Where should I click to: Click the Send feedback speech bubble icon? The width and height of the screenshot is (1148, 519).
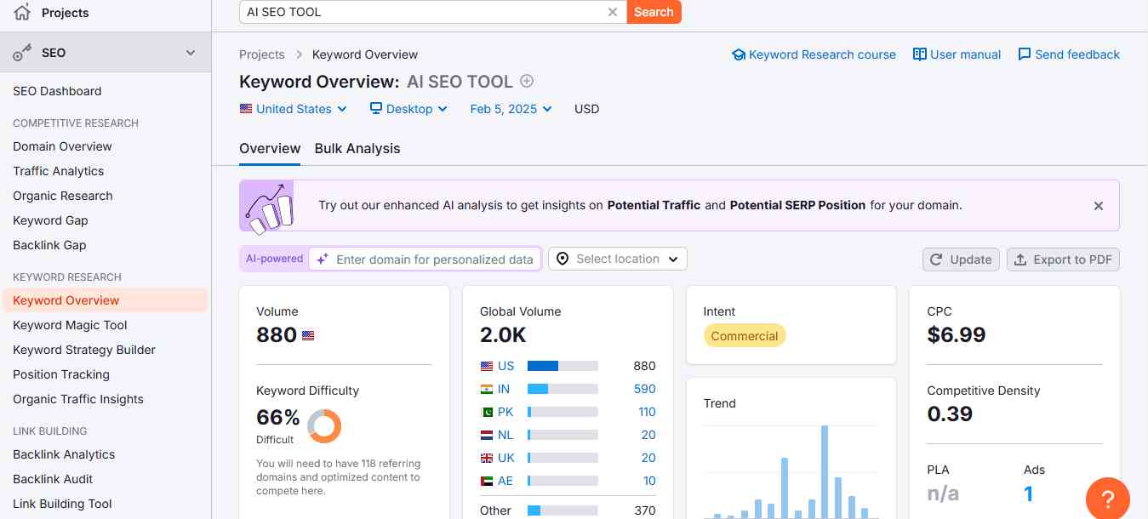(1025, 54)
